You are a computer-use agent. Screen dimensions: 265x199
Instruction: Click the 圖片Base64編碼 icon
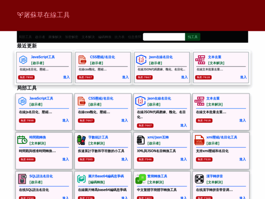point(81,179)
